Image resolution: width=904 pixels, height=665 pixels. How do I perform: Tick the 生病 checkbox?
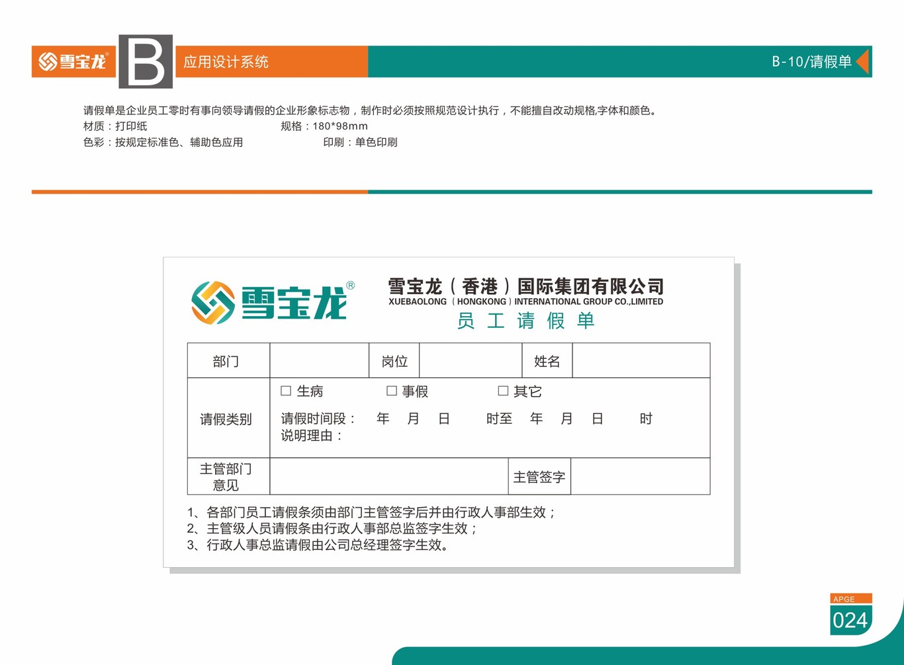[286, 391]
